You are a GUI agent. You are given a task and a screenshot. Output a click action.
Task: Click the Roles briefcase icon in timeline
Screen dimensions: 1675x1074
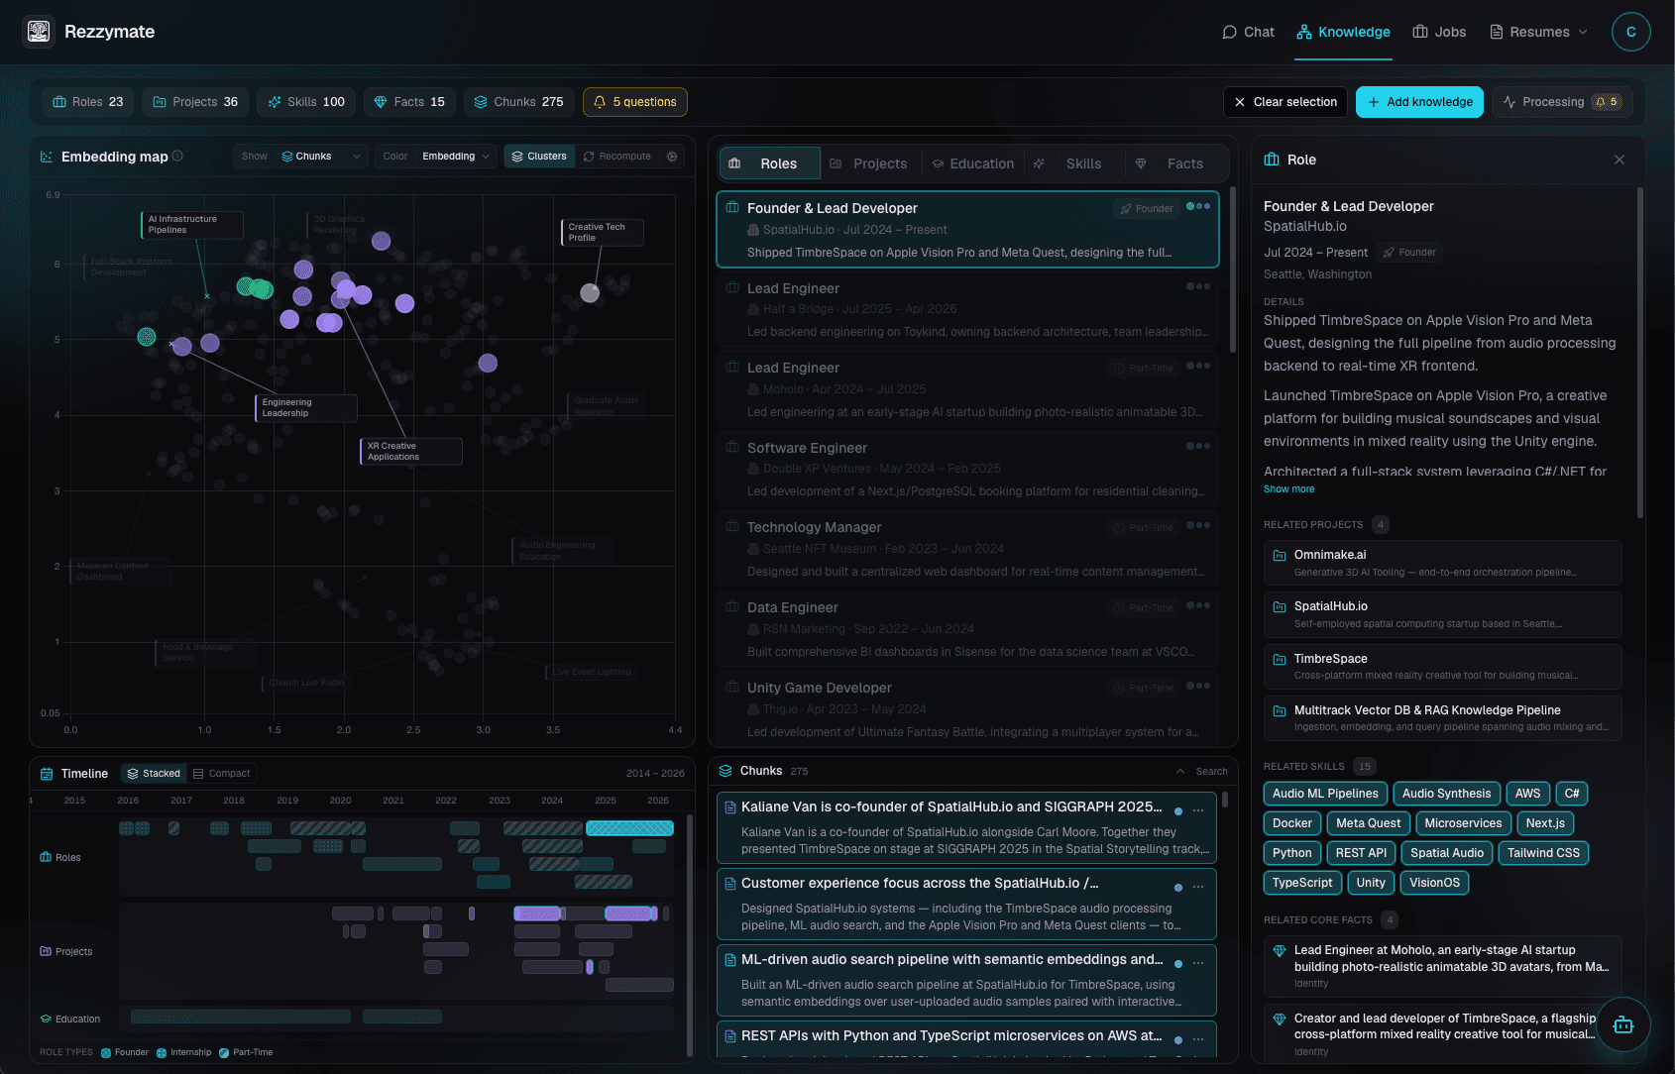[x=46, y=857]
